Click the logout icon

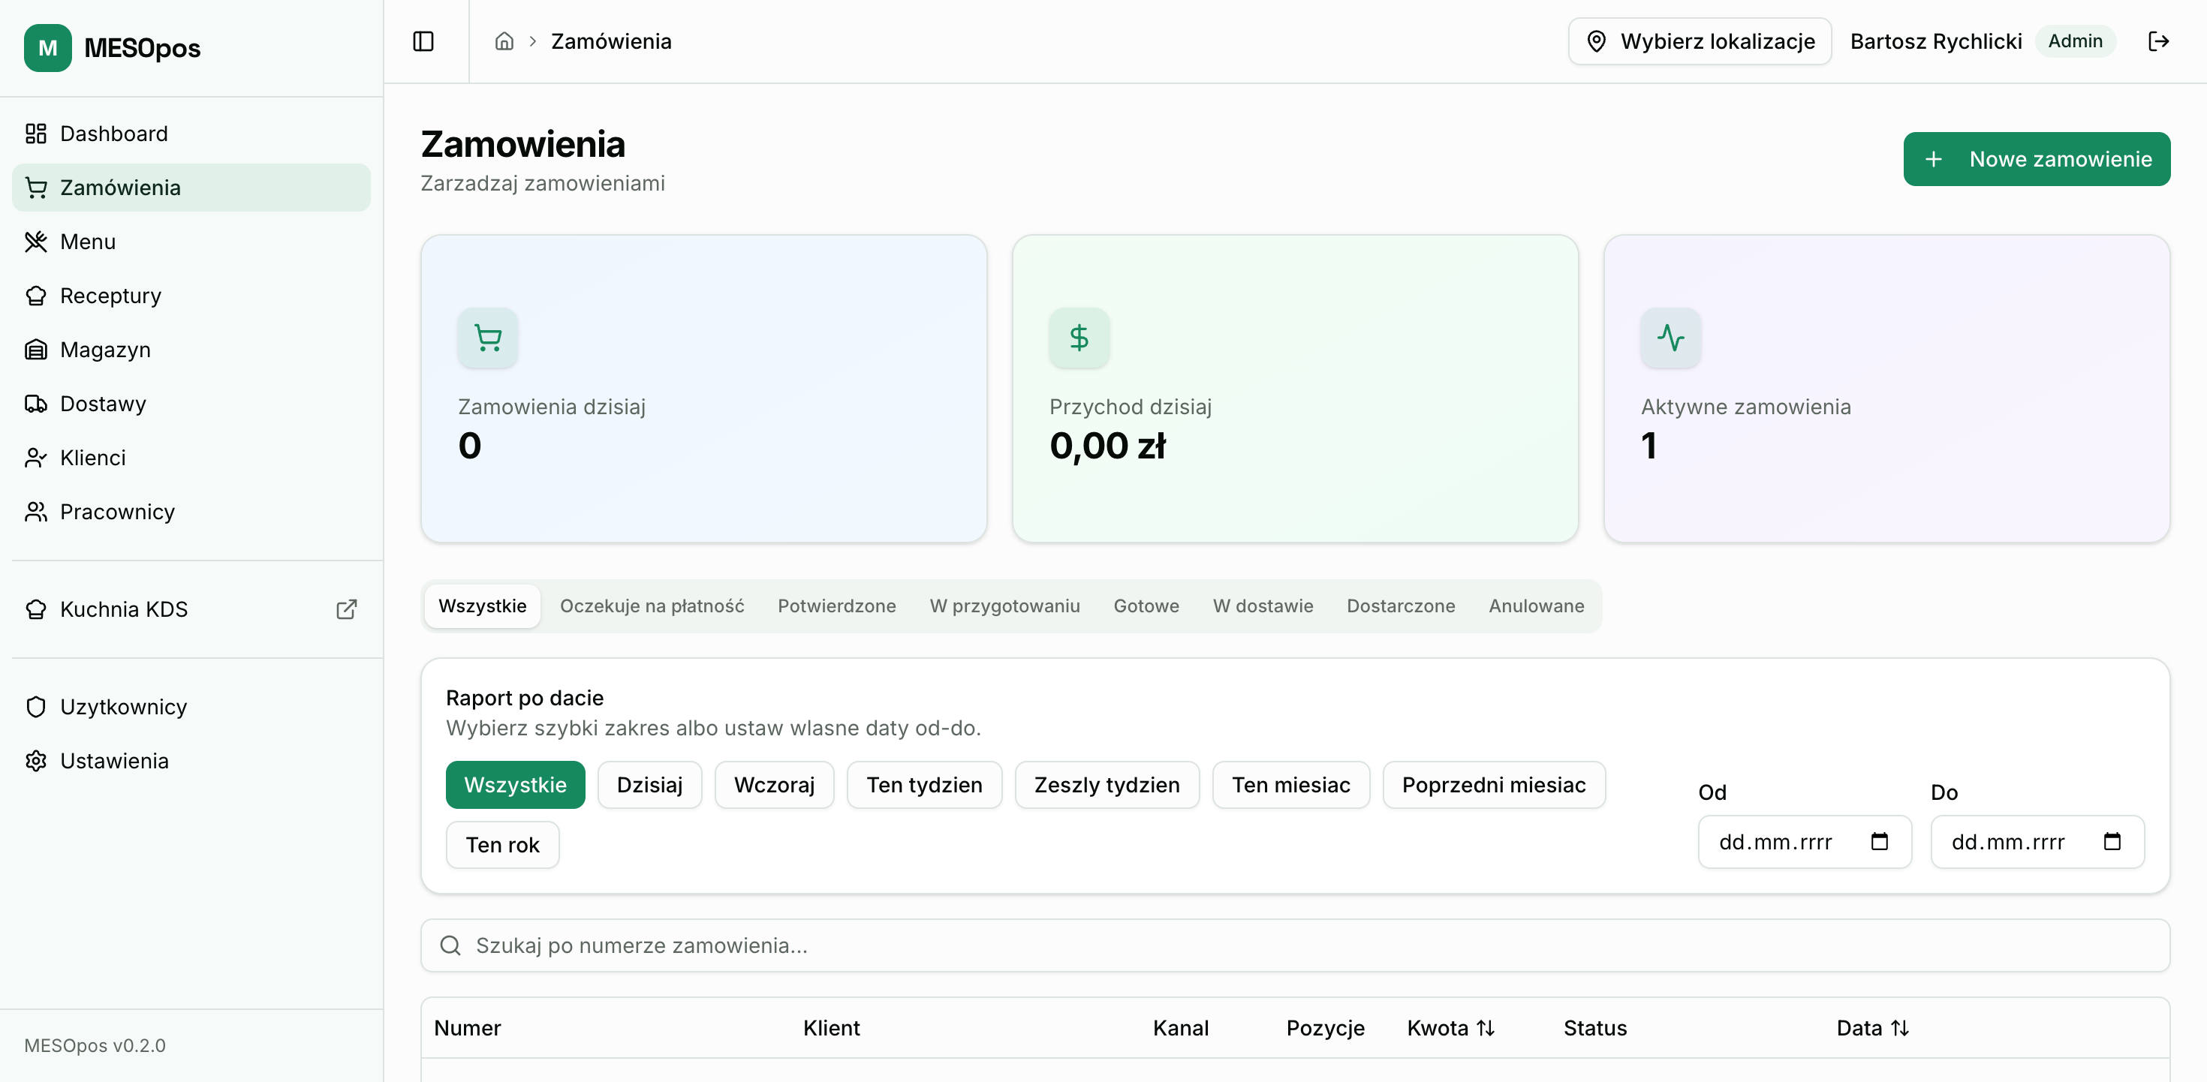click(2158, 41)
